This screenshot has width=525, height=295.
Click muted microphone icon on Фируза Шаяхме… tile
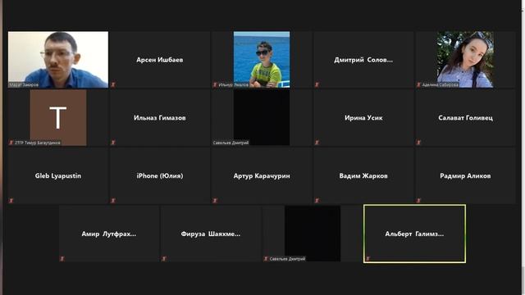click(x=164, y=259)
